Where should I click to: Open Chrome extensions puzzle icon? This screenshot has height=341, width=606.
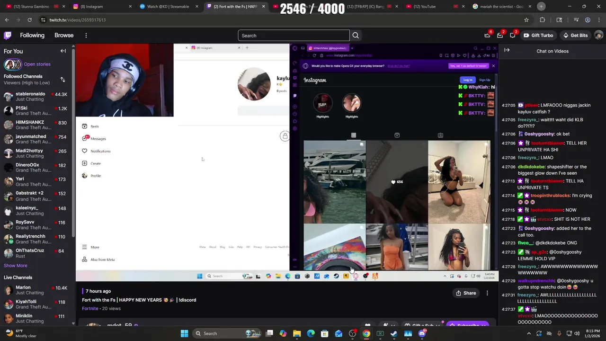543,20
